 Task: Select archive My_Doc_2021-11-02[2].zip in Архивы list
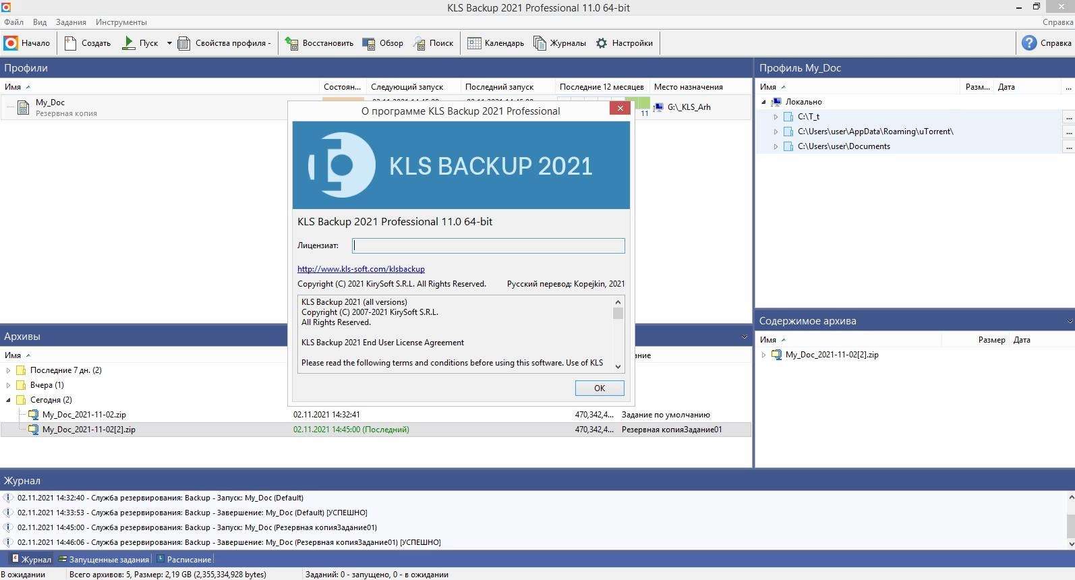pyautogui.click(x=88, y=430)
